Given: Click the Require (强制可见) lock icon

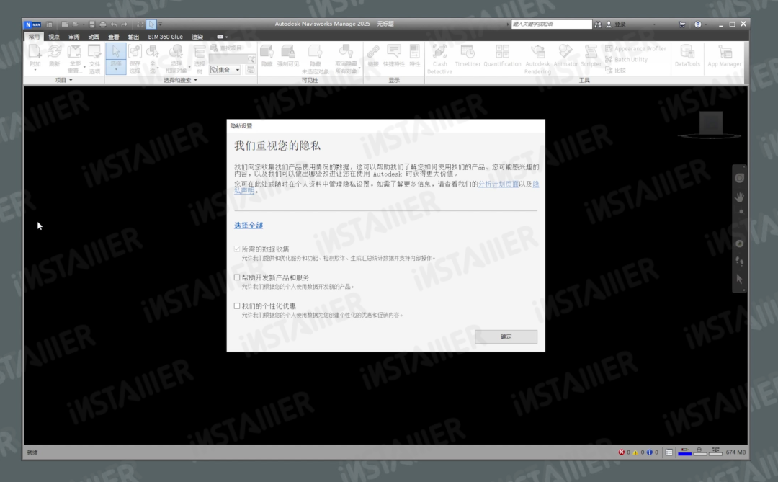Looking at the screenshot, I should point(287,51).
